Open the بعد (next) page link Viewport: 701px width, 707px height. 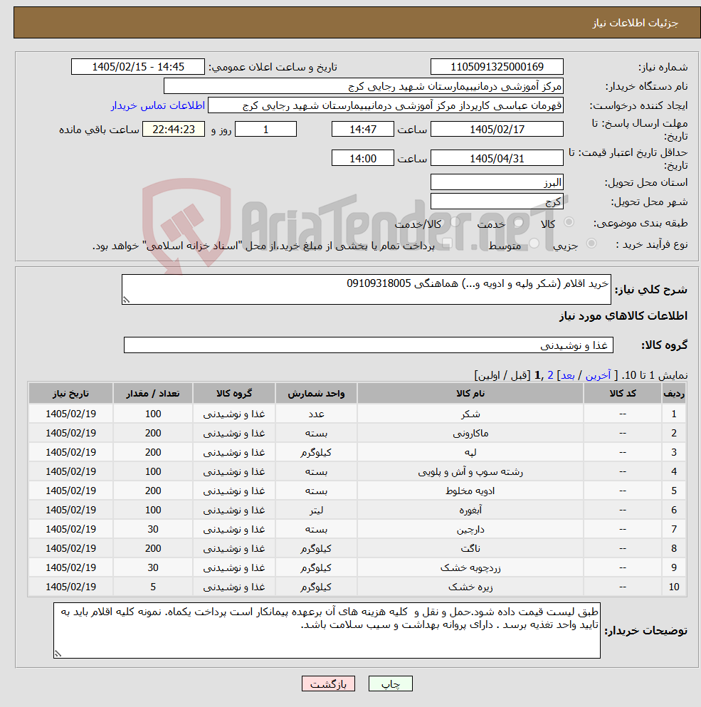tap(568, 375)
